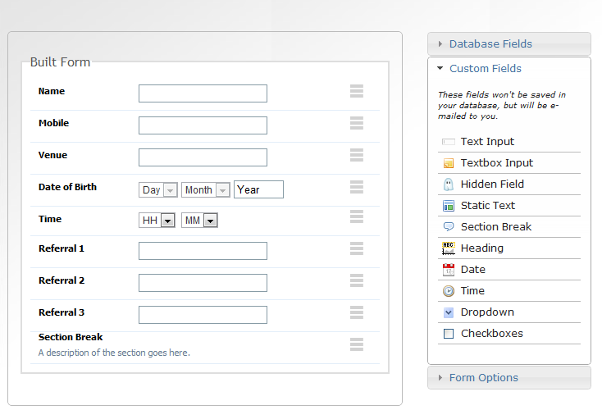Click the Checkboxes field icon
This screenshot has width=602, height=419.
click(448, 334)
